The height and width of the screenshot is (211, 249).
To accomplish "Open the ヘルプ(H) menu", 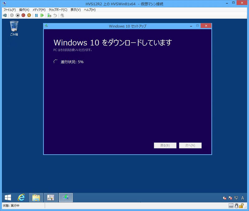I will (90, 10).
